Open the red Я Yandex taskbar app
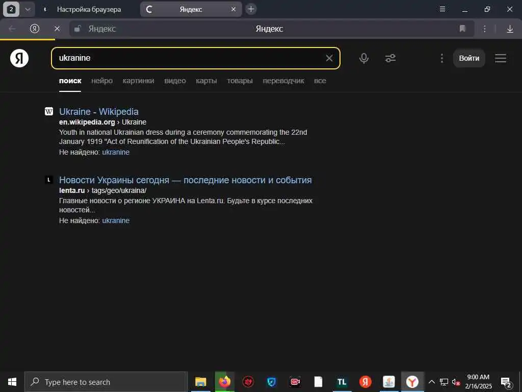 tap(365, 382)
